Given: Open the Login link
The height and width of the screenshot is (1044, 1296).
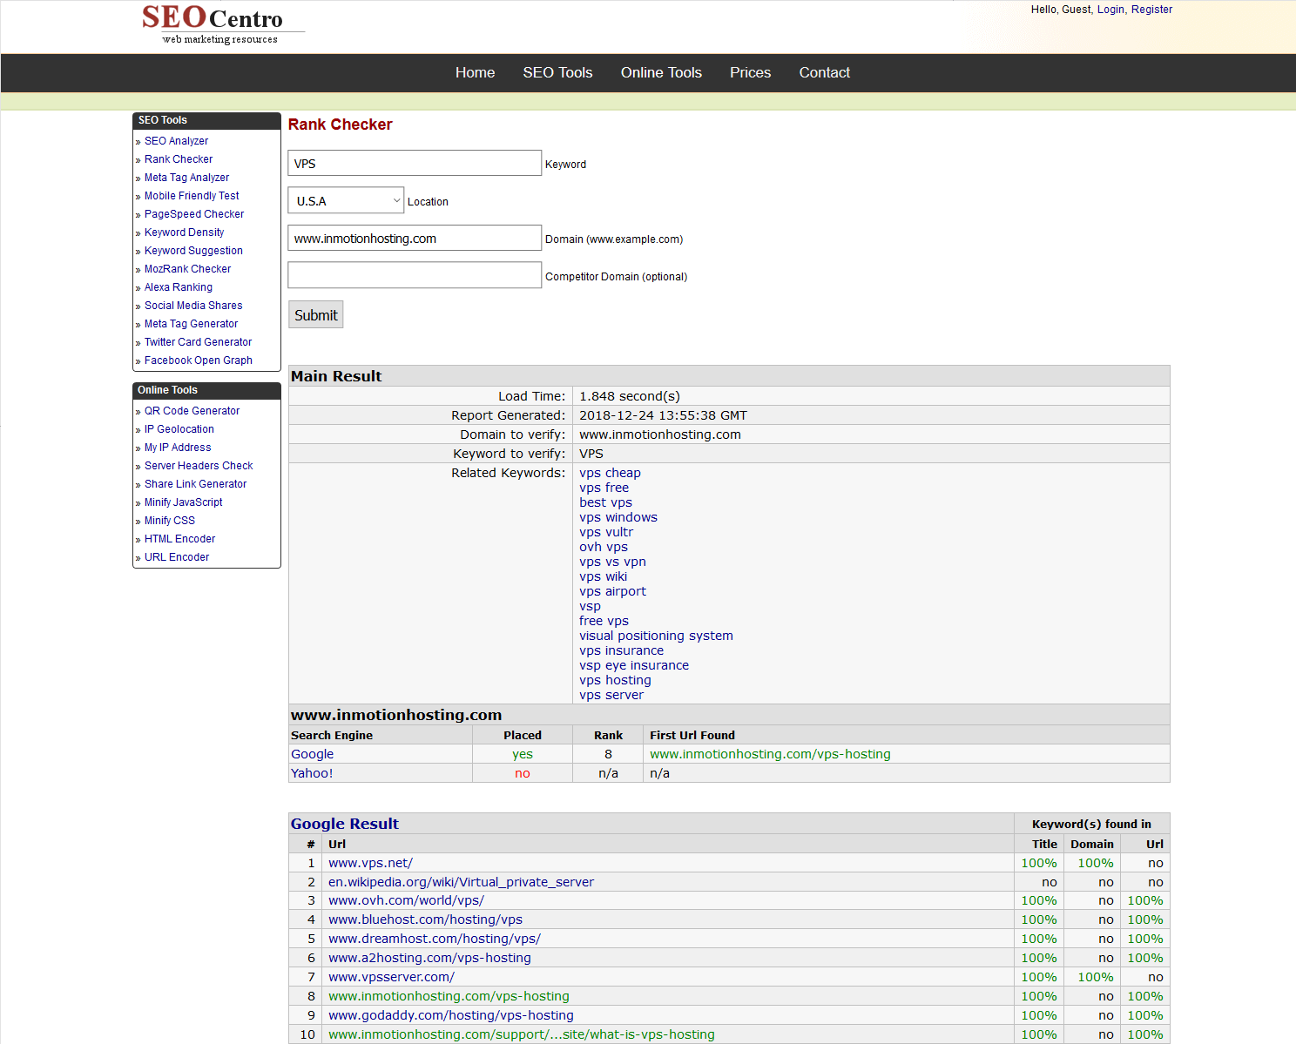Looking at the screenshot, I should coord(1110,10).
